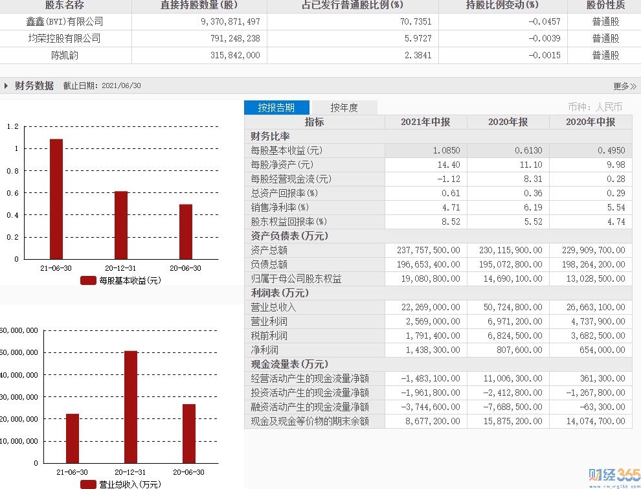The height and width of the screenshot is (489, 641).
Task: Select the 总资产回报率(%) row label
Action: coord(284,193)
